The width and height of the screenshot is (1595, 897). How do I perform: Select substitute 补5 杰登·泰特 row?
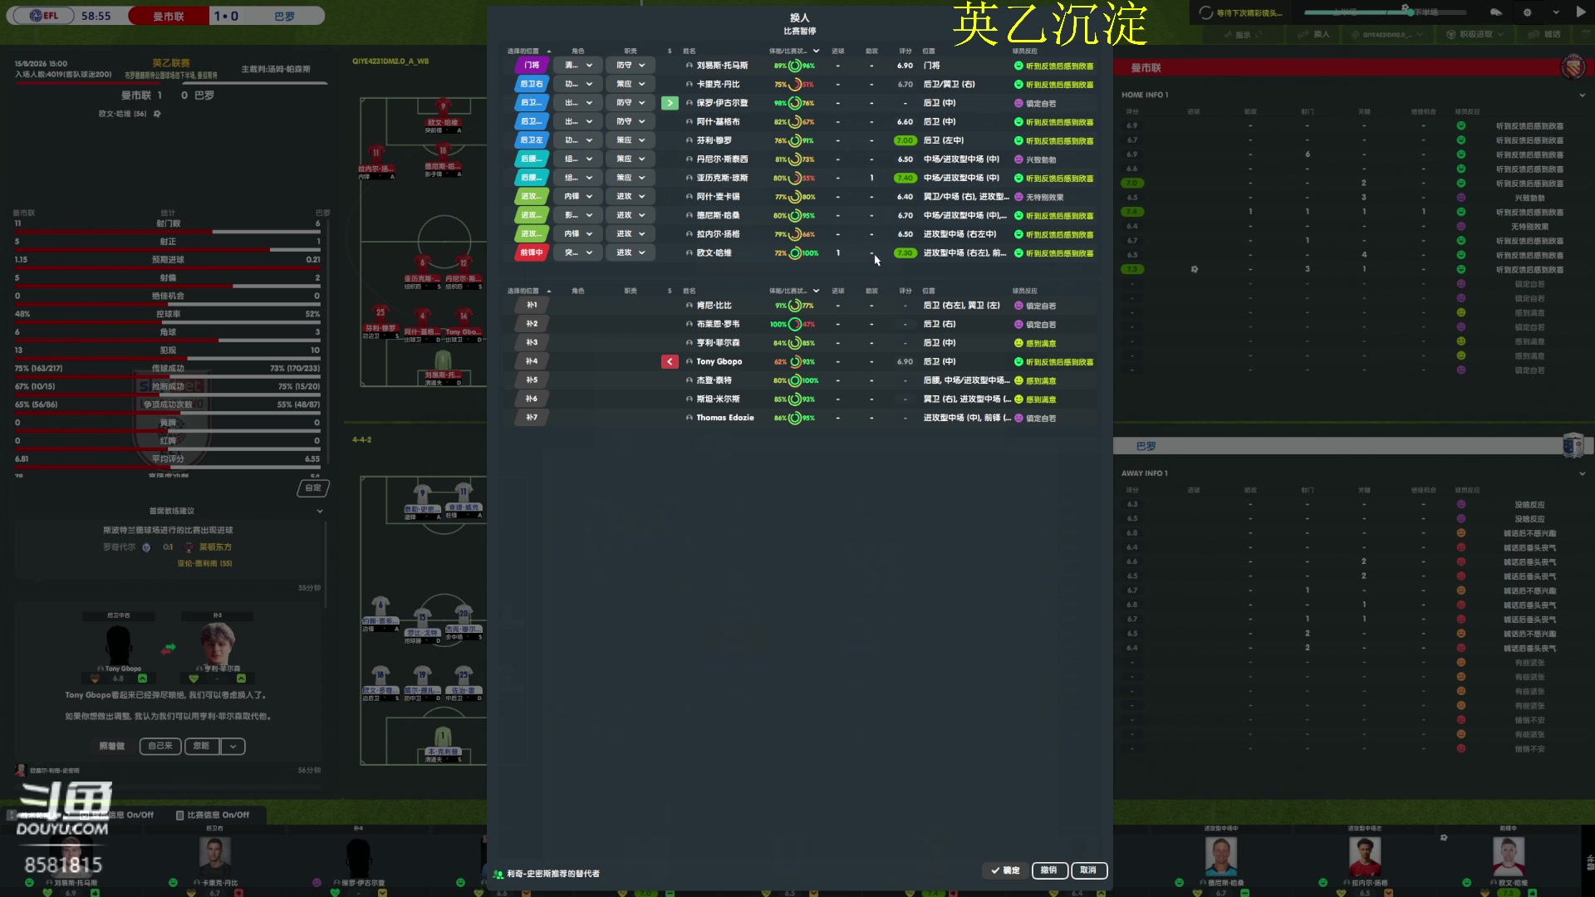pyautogui.click(x=714, y=380)
